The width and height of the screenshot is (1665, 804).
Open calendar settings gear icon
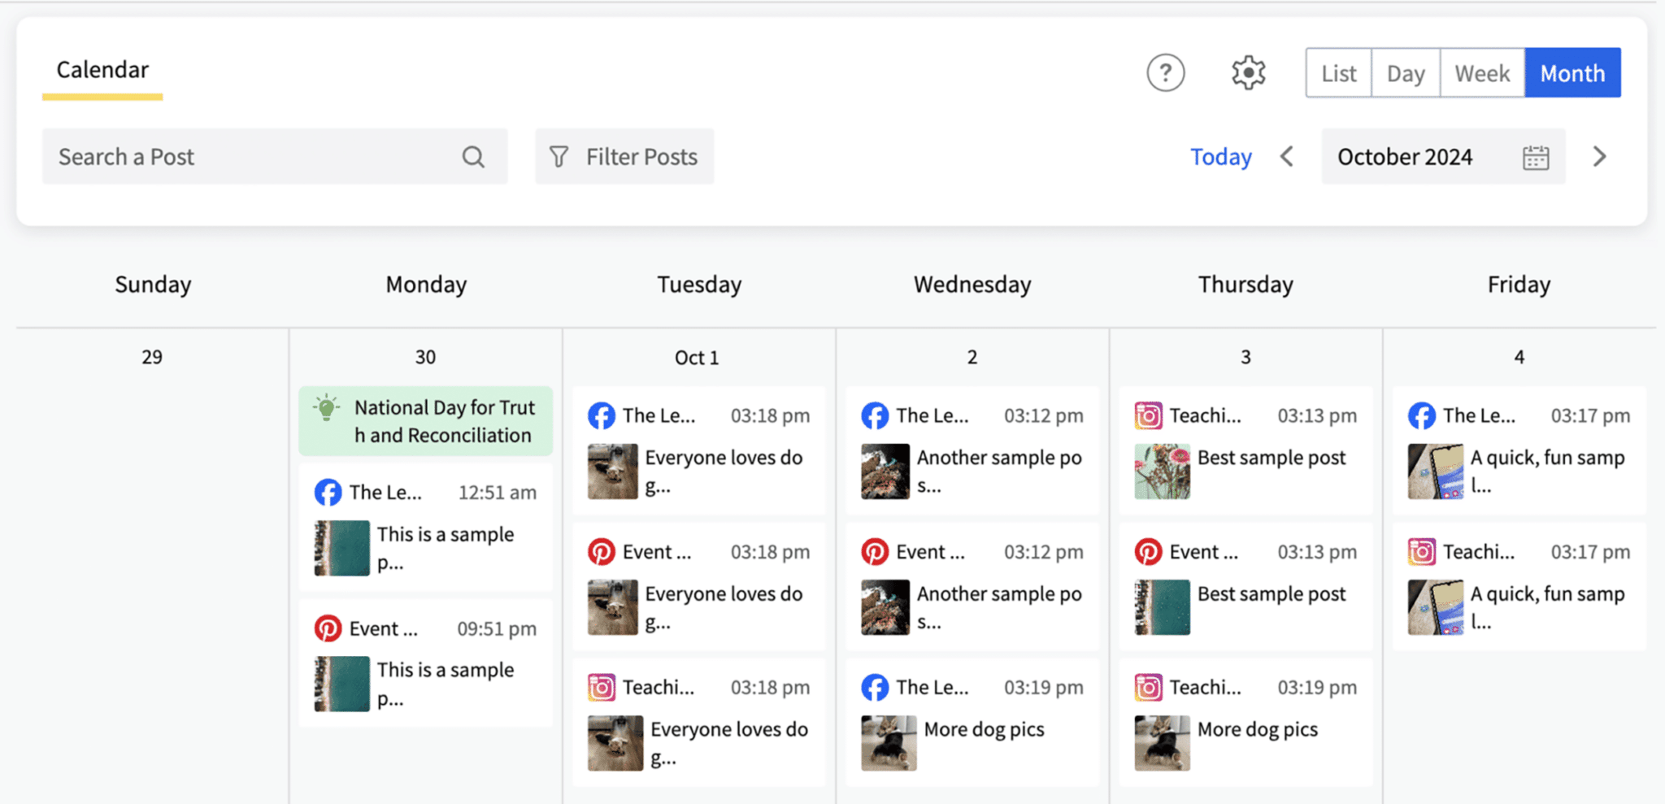point(1248,73)
